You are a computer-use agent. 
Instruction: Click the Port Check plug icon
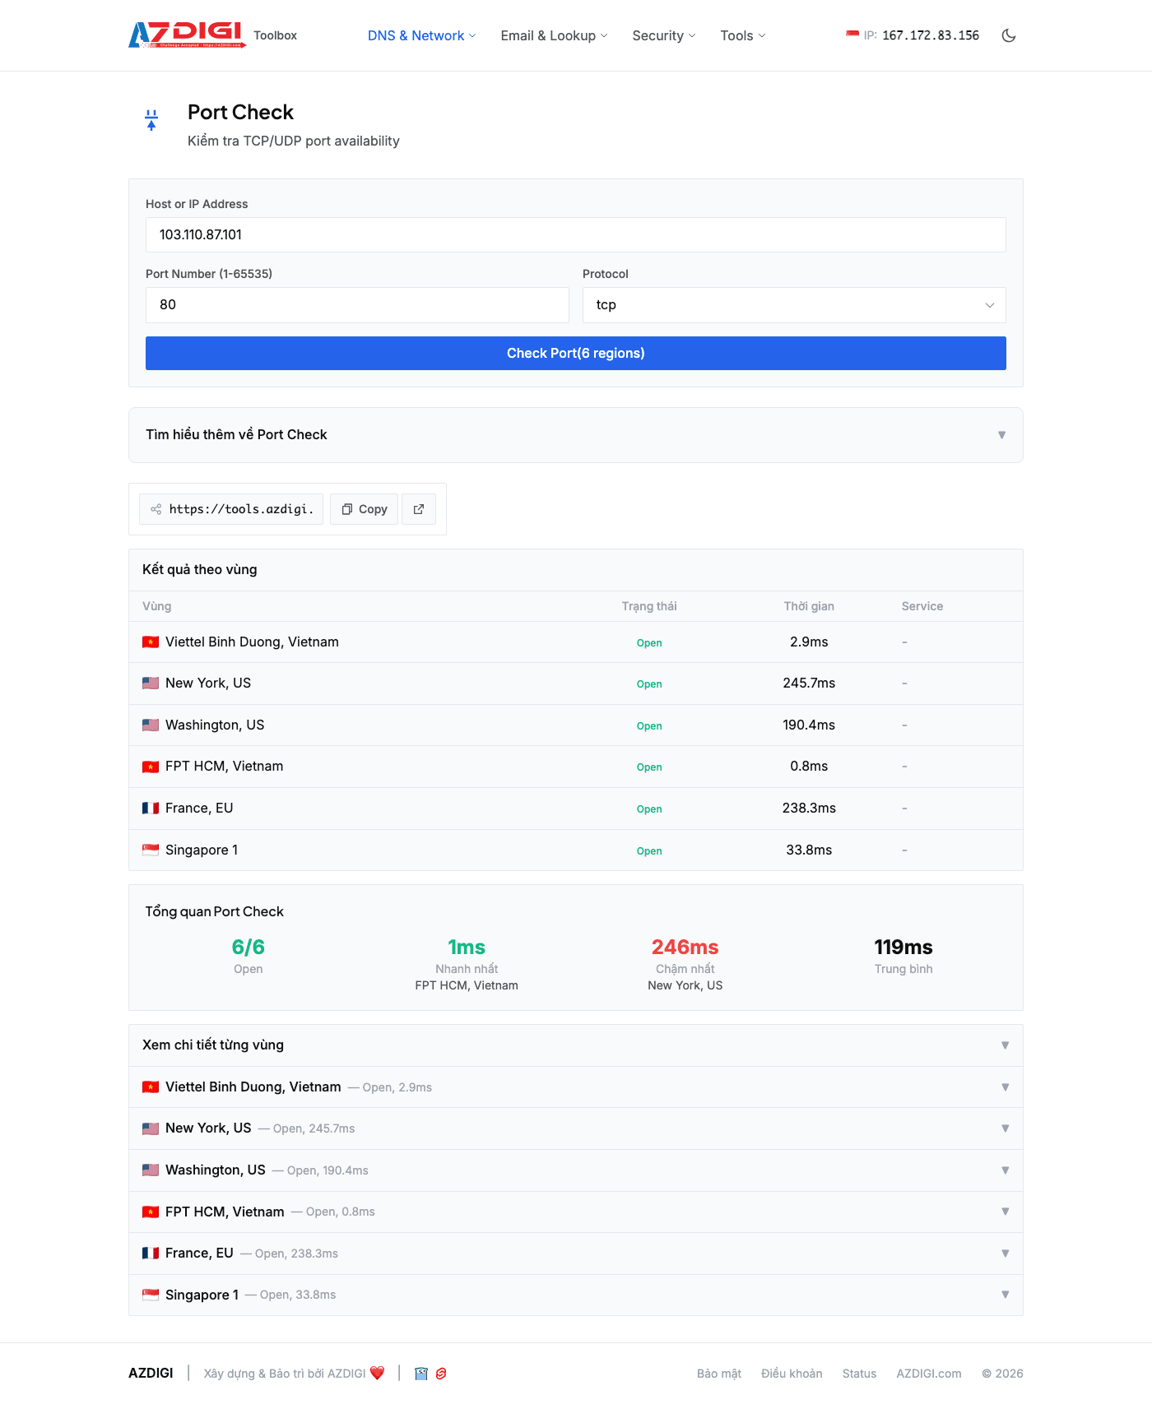(151, 120)
